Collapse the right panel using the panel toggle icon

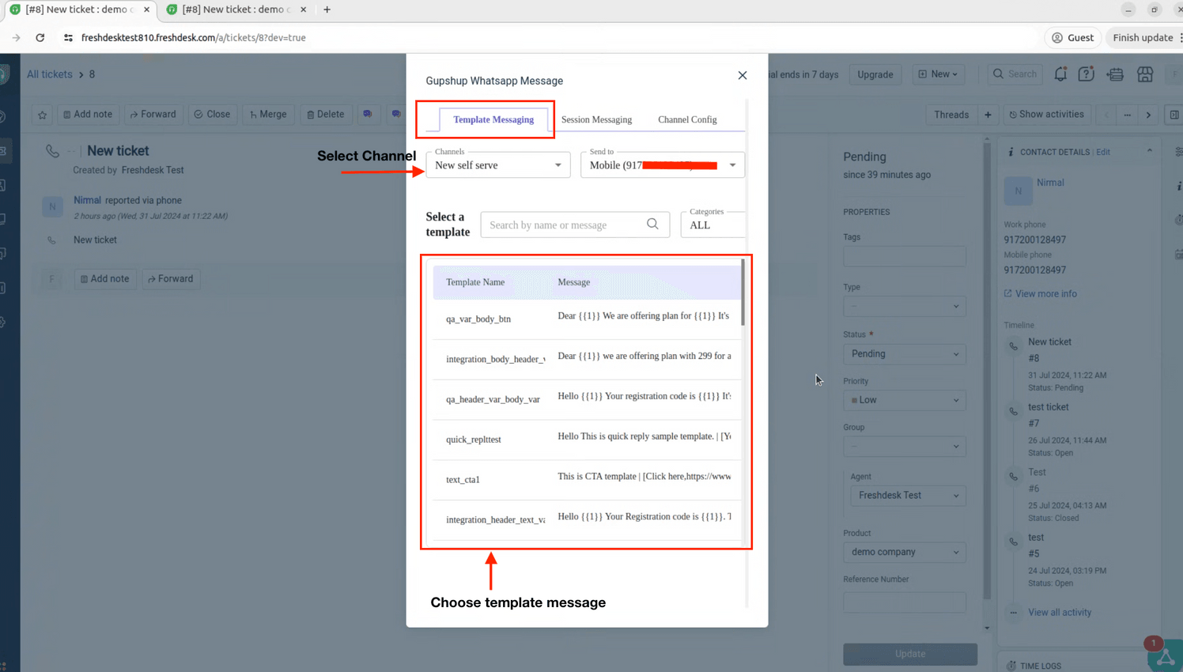tap(1174, 115)
